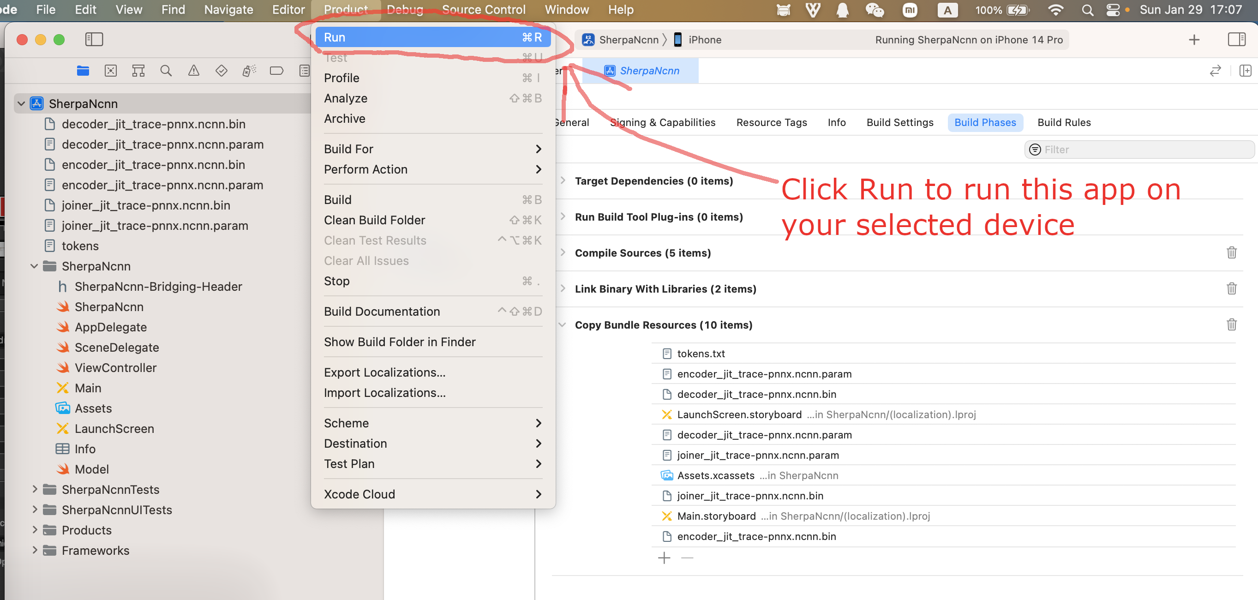
Task: Choose Run from the Product menu
Action: tap(433, 37)
